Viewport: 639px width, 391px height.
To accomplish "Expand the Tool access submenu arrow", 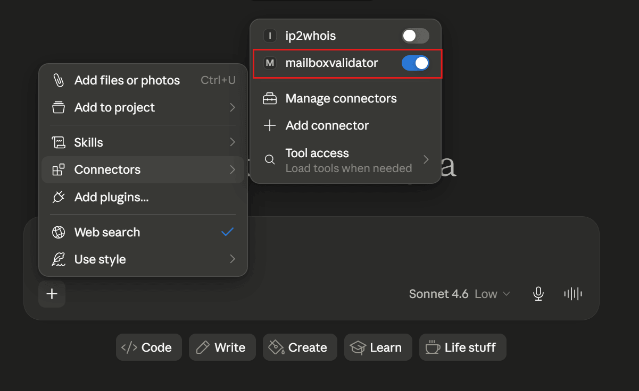I will [426, 159].
